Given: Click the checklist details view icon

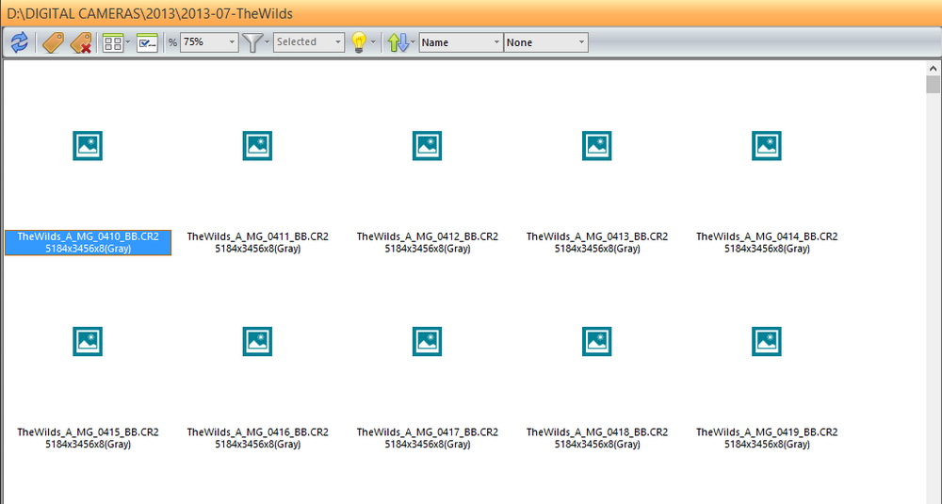Looking at the screenshot, I should click(x=147, y=42).
